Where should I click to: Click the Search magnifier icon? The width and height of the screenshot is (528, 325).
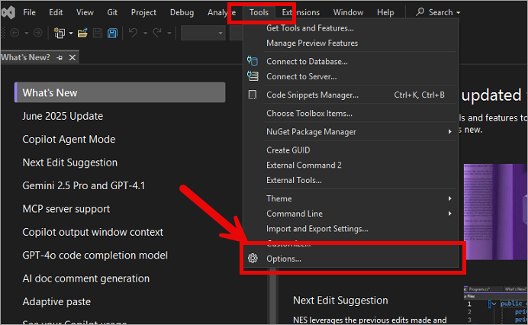coord(420,12)
